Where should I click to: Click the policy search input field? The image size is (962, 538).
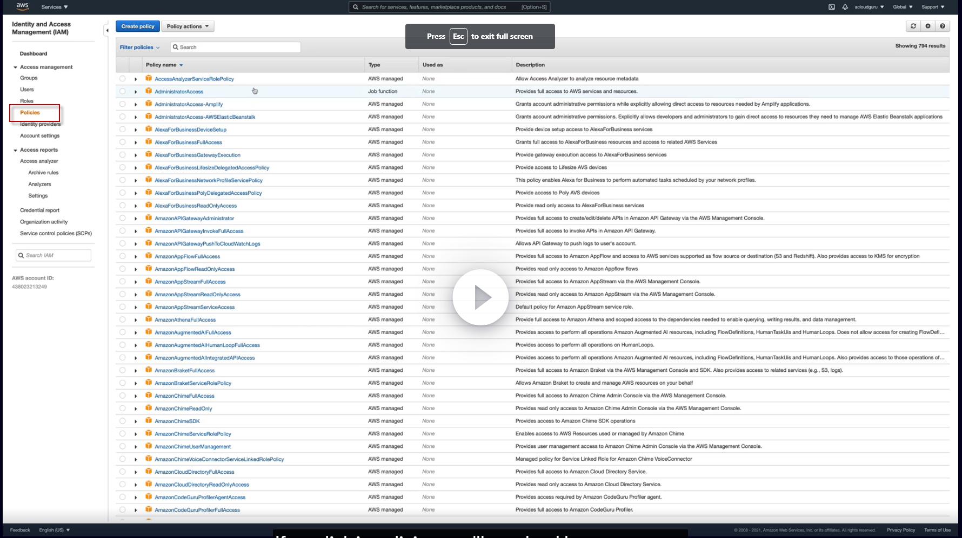pos(235,47)
